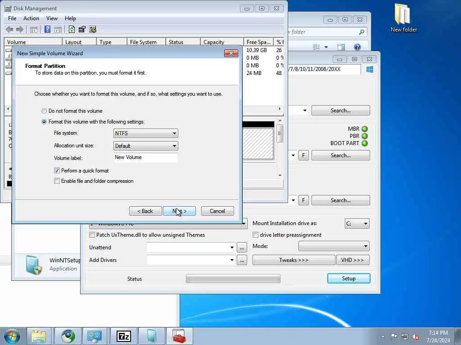Open VHD >>> in WinNTSetup
Viewport: 461px width, 345px height.
[353, 260]
